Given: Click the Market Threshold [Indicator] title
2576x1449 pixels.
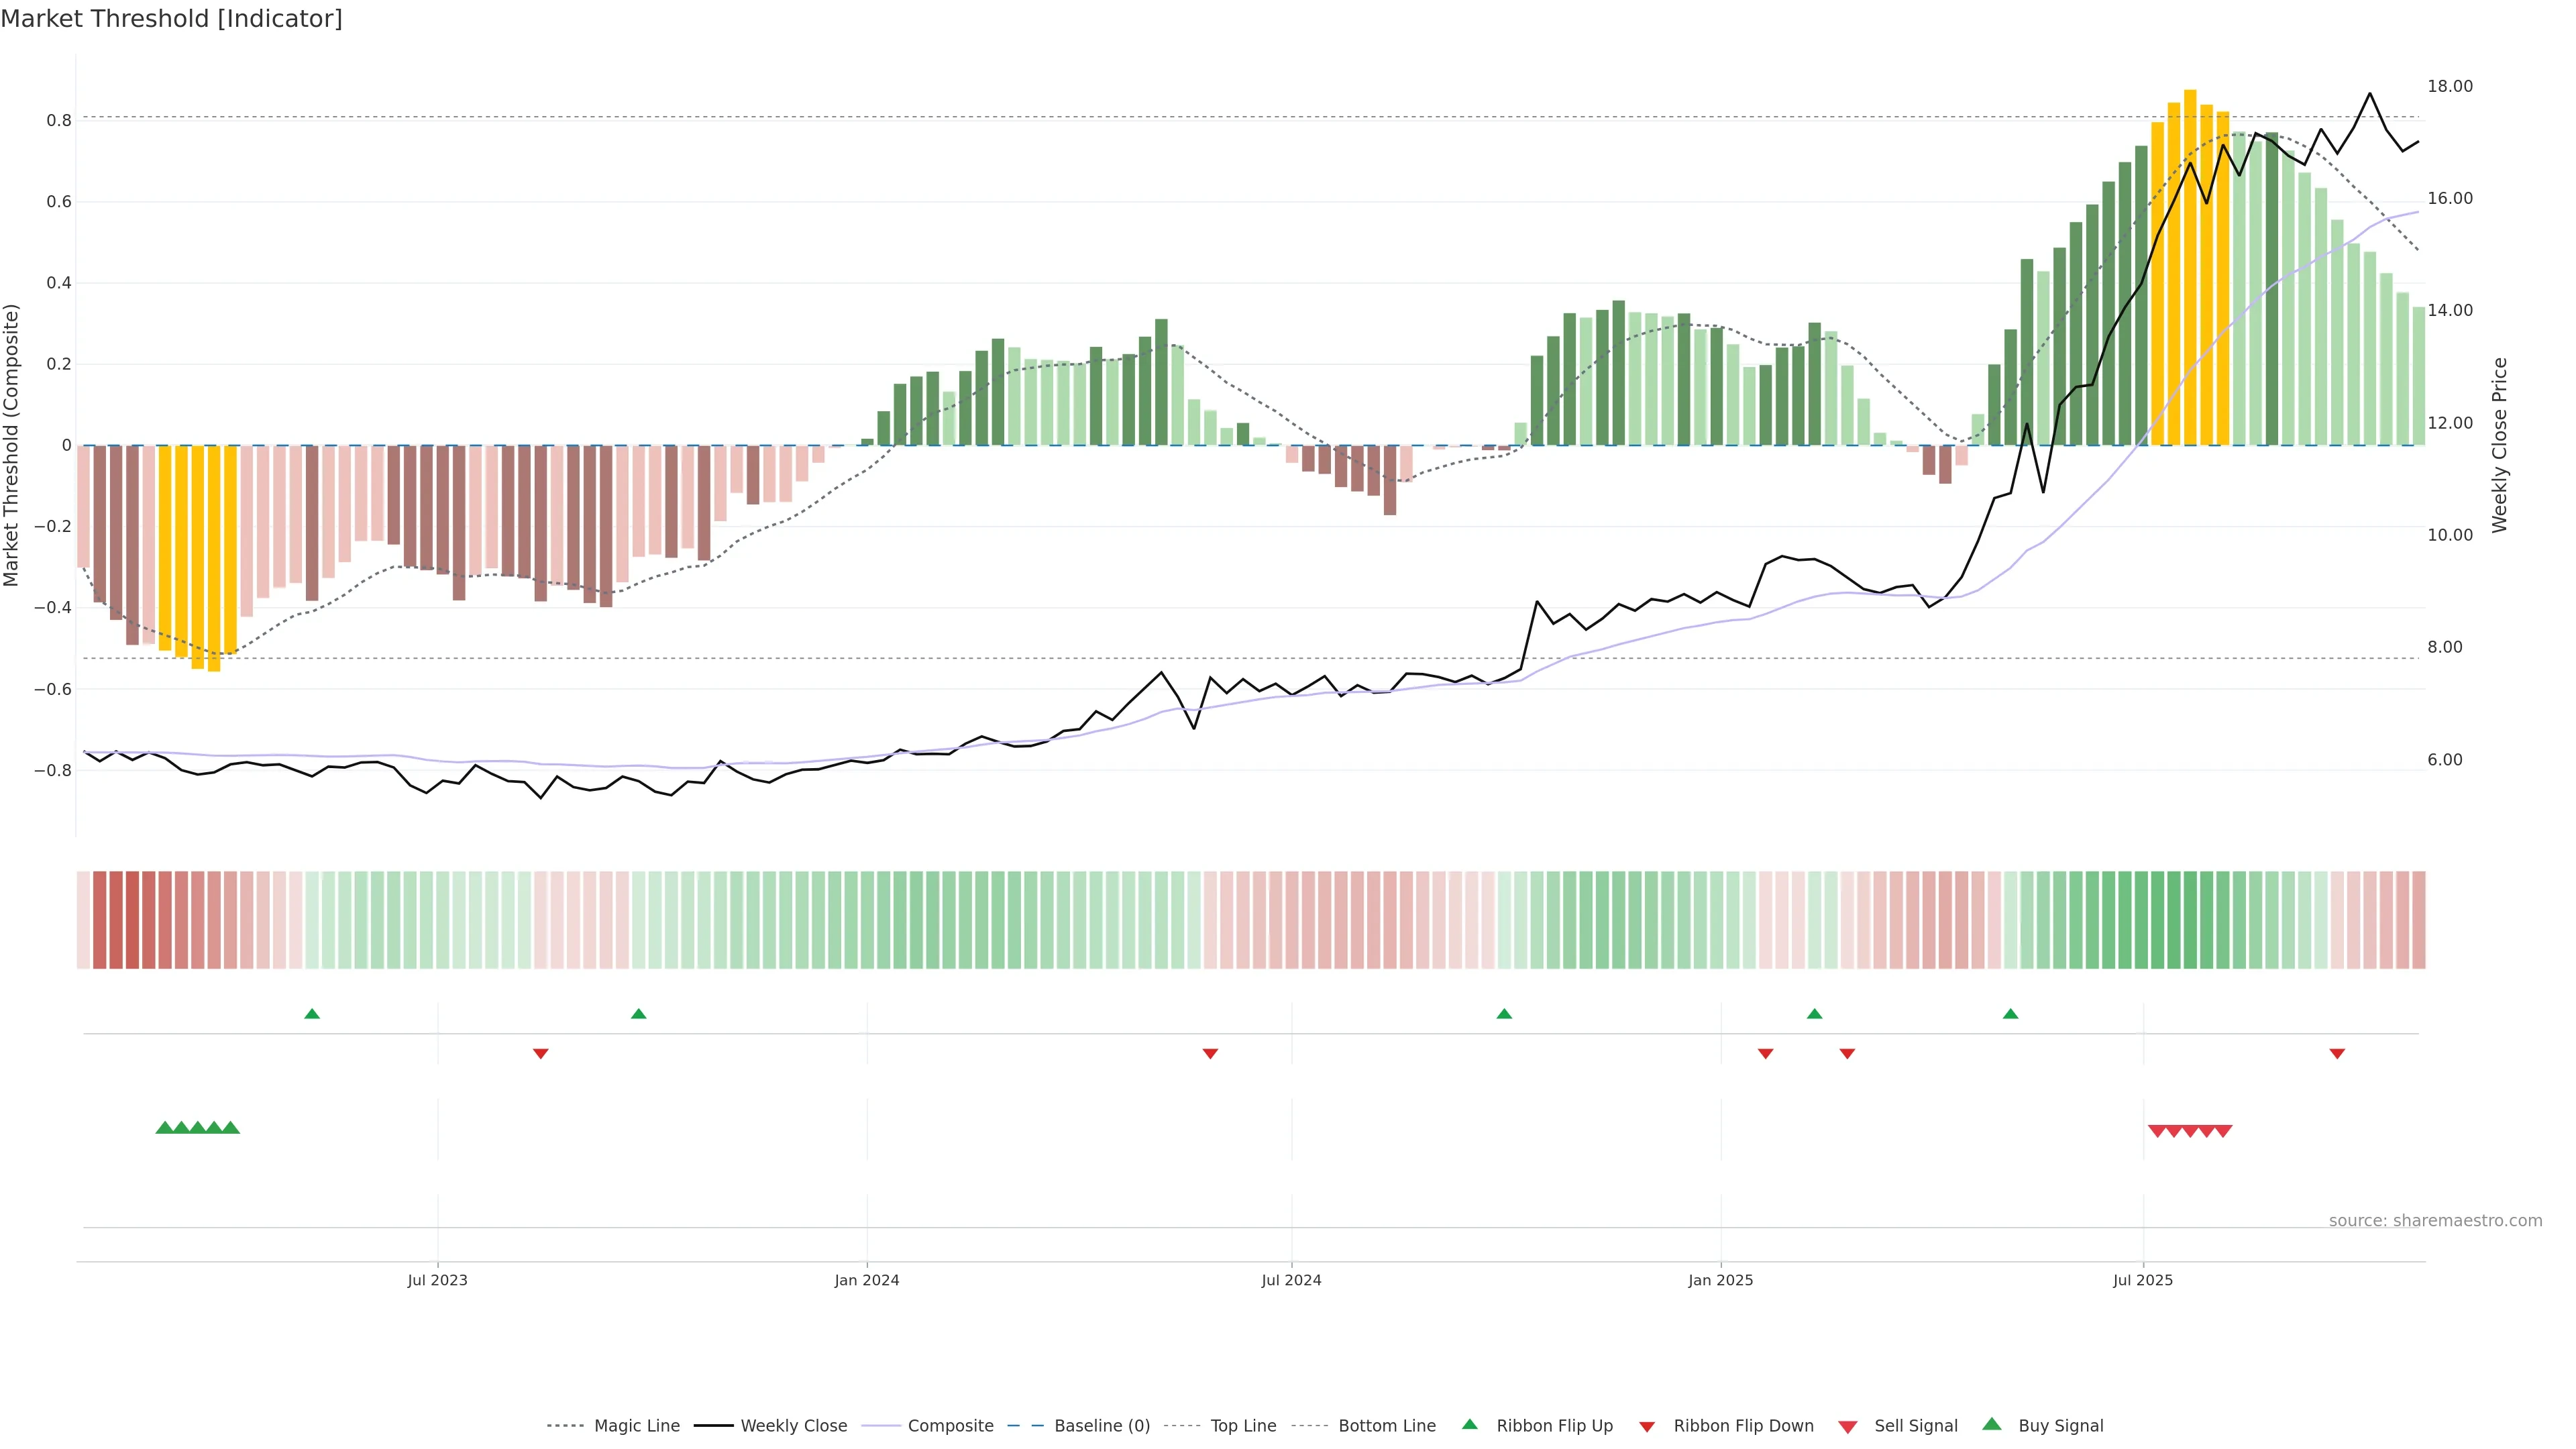Looking at the screenshot, I should [x=171, y=19].
